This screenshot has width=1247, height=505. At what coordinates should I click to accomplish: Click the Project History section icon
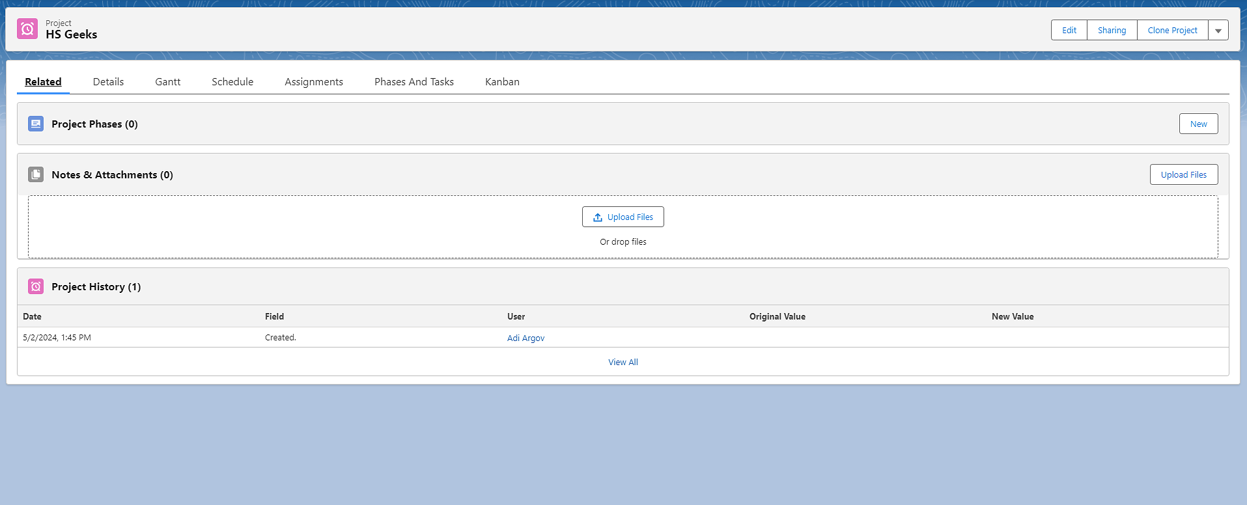point(36,286)
